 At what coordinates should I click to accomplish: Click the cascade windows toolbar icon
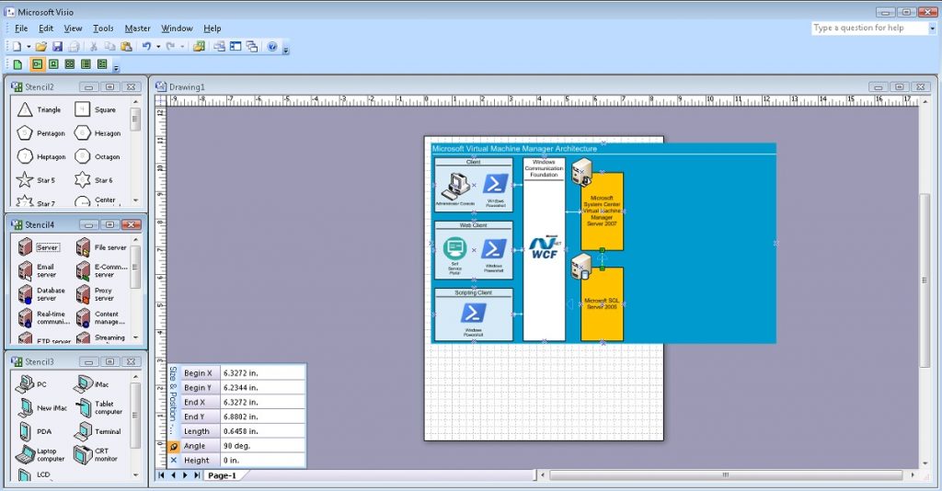pos(252,47)
